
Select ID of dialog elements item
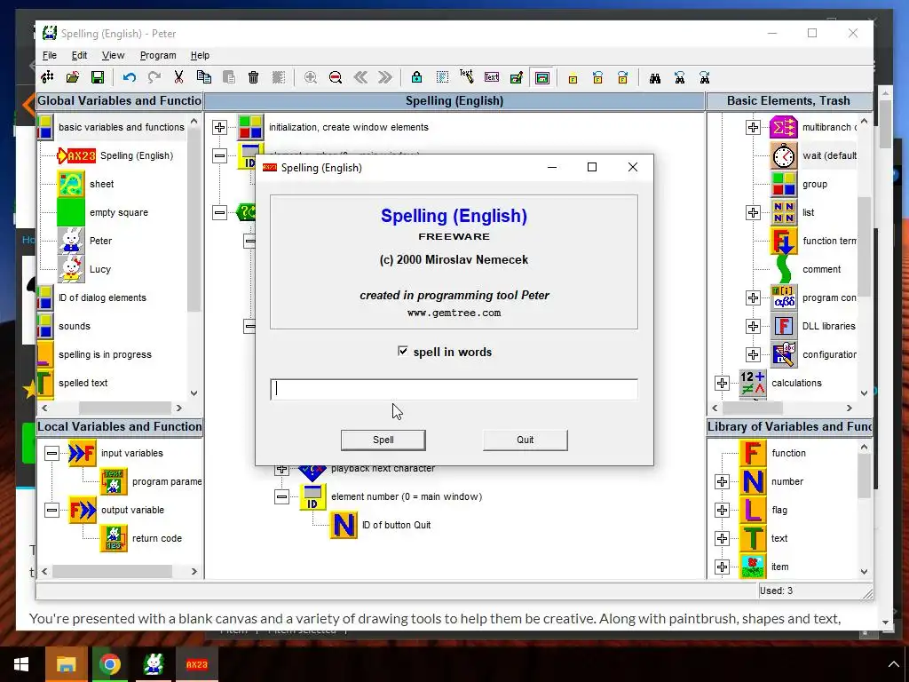103,297
